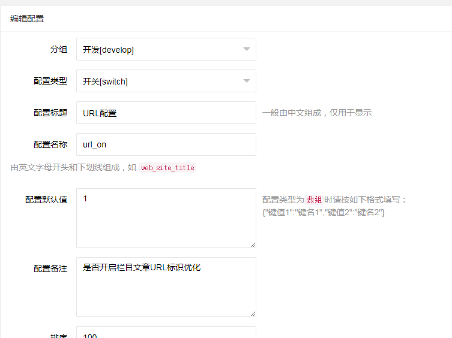This screenshot has width=452, height=338.
Task: Open the 配置类型 dropdown showing 开关[switch]
Action: [x=157, y=82]
